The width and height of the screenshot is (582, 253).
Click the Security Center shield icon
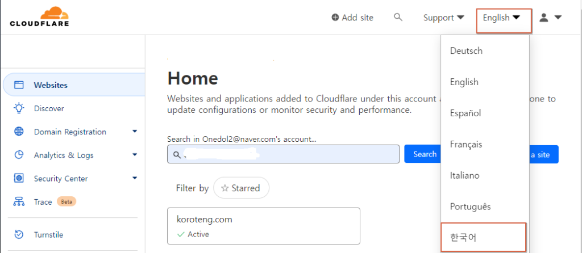(19, 178)
